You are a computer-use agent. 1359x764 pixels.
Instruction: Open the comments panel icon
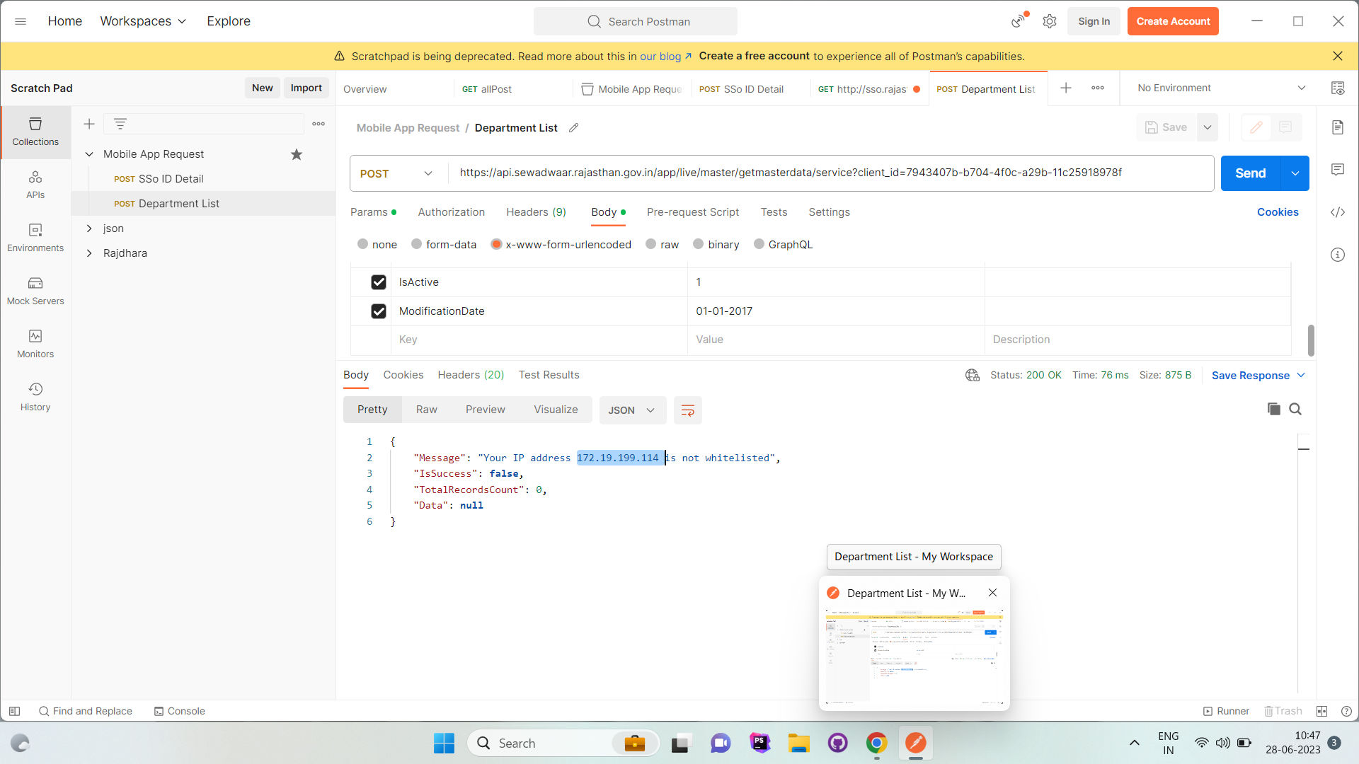[1338, 170]
